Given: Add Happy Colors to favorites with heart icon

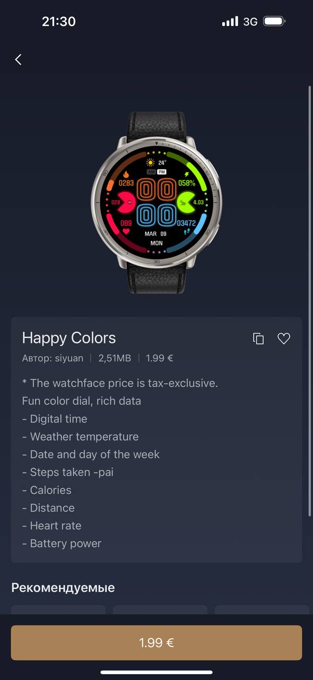Looking at the screenshot, I should coord(284,338).
